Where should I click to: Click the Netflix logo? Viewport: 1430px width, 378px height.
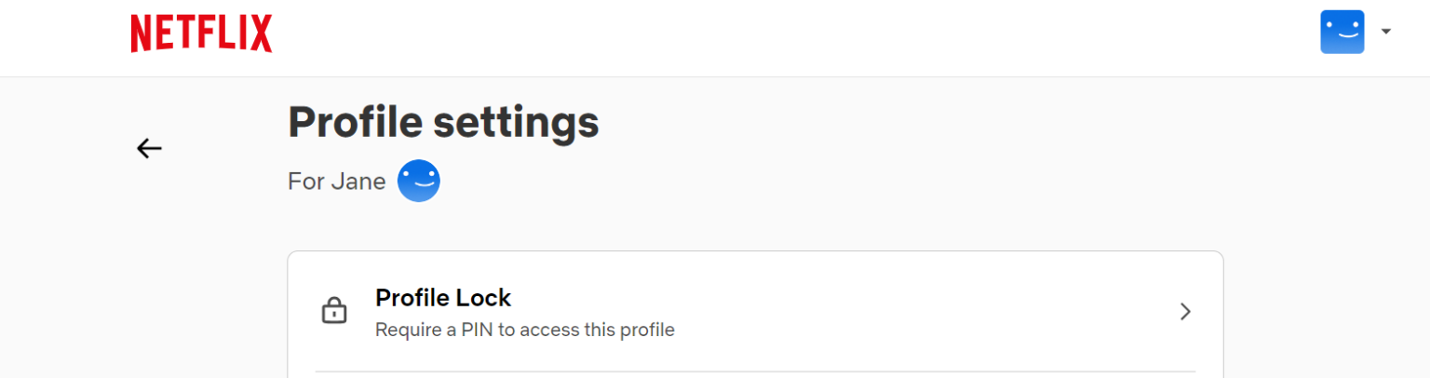[201, 34]
